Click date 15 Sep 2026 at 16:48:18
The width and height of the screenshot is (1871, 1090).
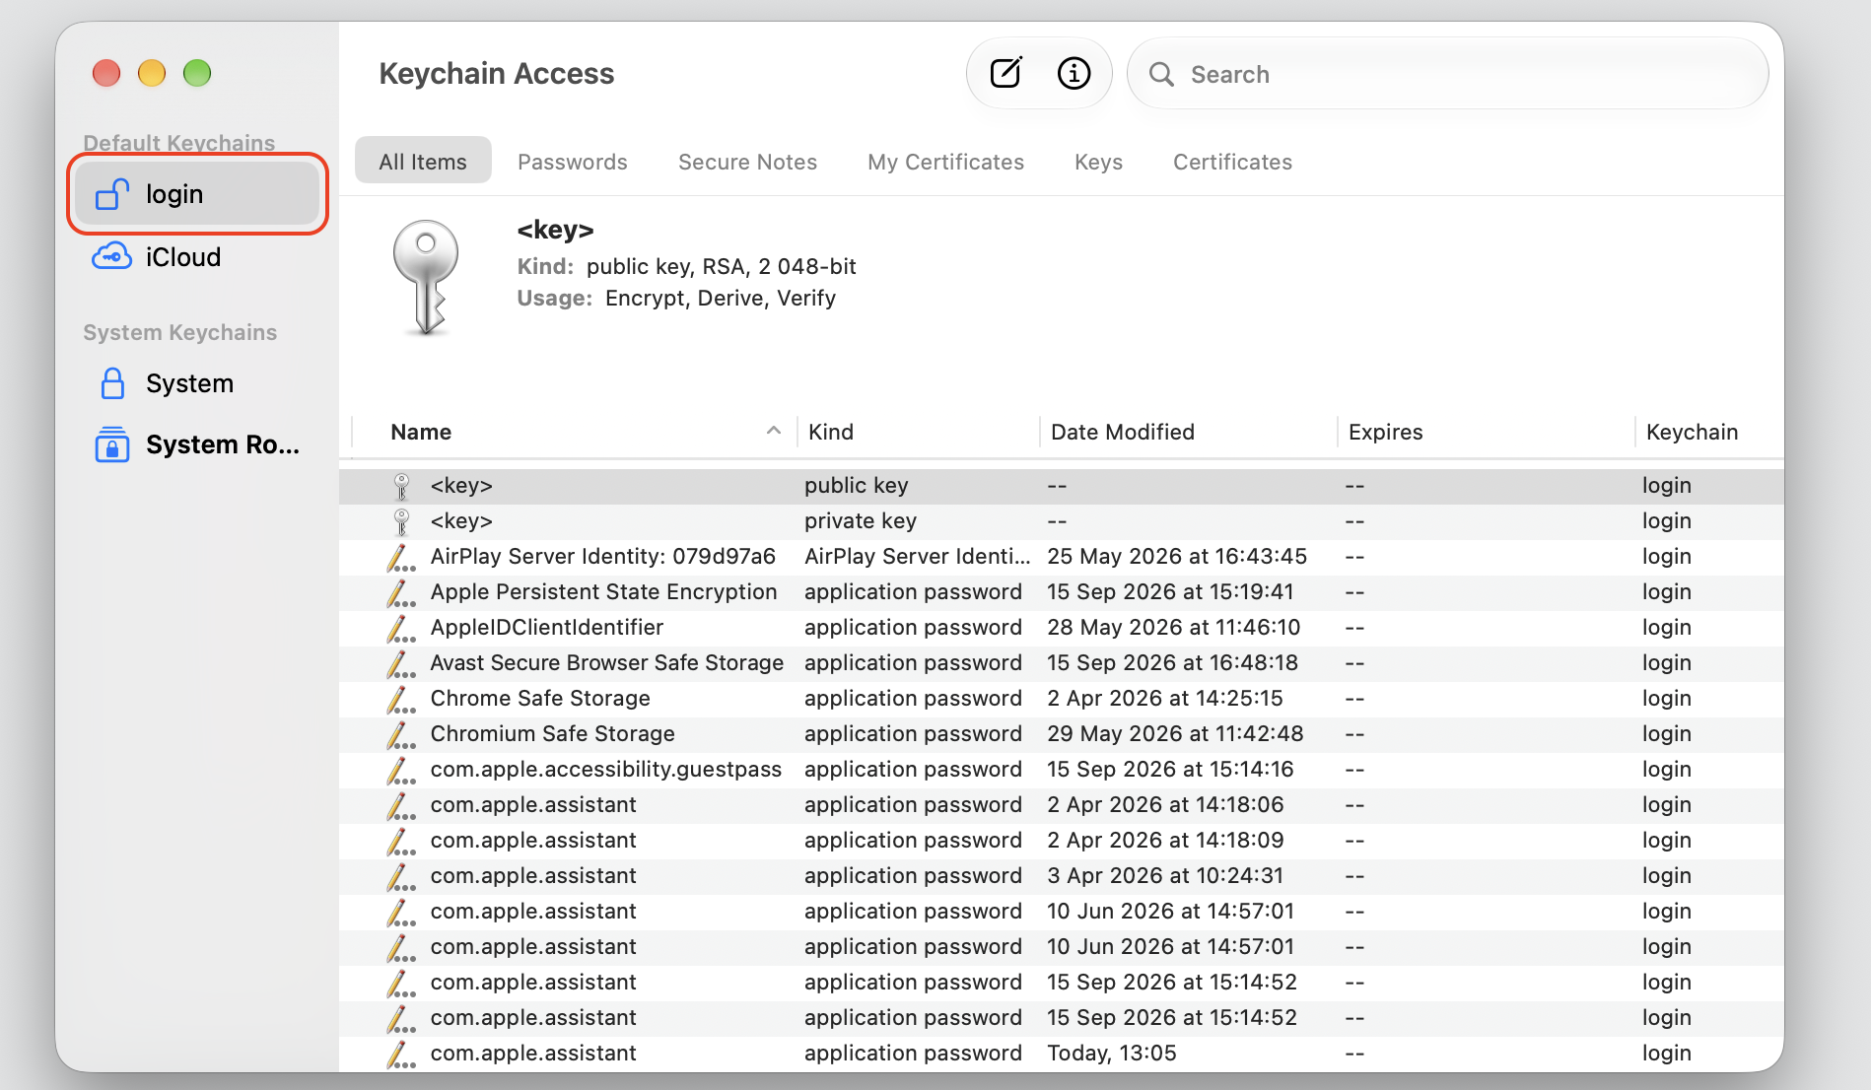coord(1172,663)
